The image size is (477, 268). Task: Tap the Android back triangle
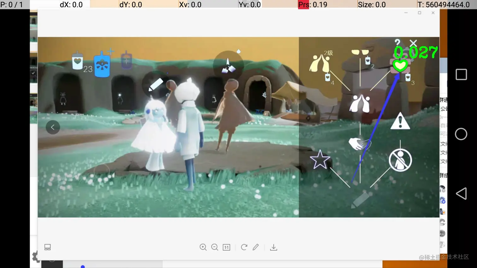coord(461,193)
